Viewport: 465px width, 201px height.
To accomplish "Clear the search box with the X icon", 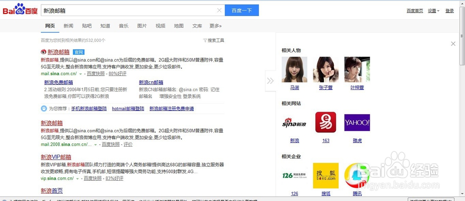I will coord(219,10).
